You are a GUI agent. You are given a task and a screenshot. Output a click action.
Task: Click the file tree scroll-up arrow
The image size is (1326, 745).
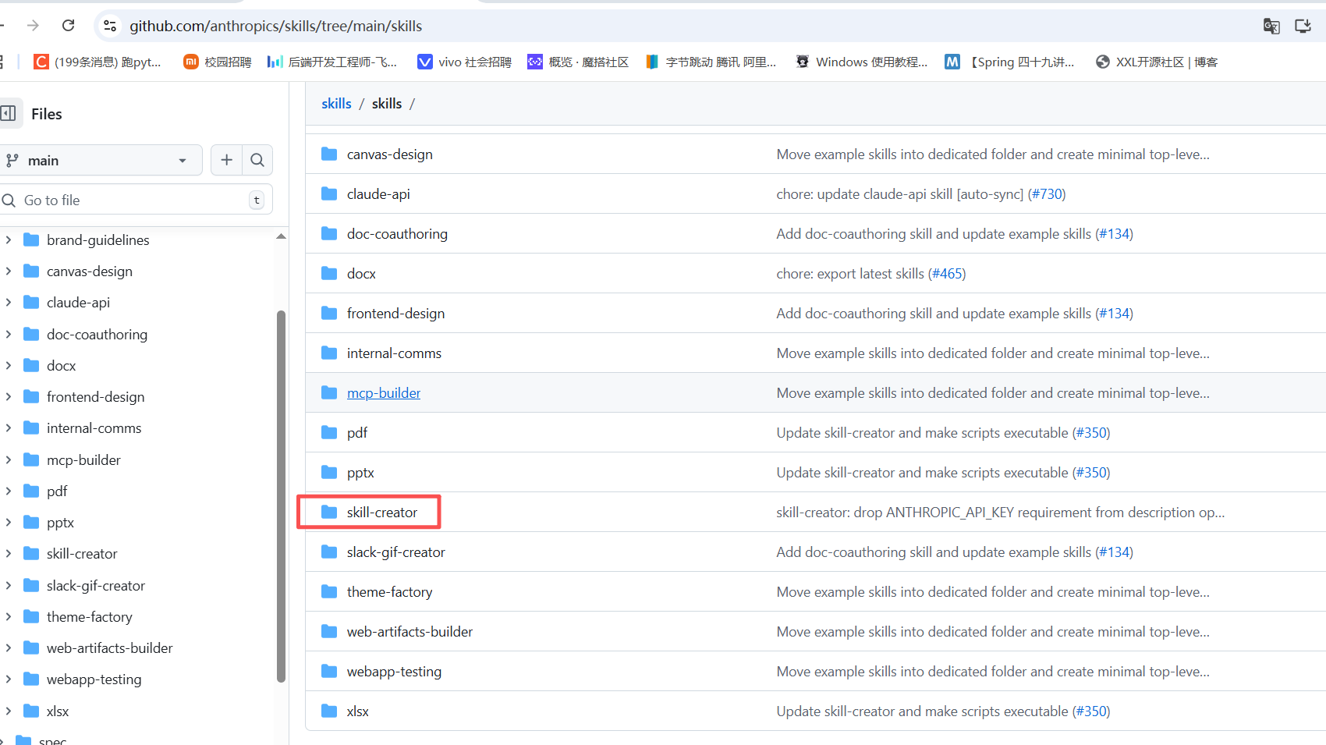click(x=281, y=236)
